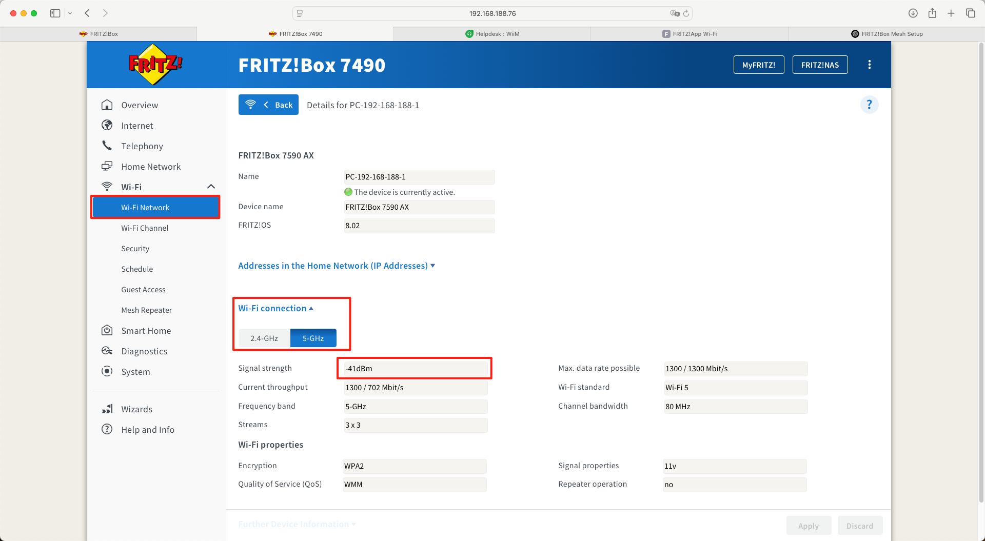Screen dimensions: 985x541
Task: Click the translate icon in address bar
Action: pyautogui.click(x=675, y=13)
